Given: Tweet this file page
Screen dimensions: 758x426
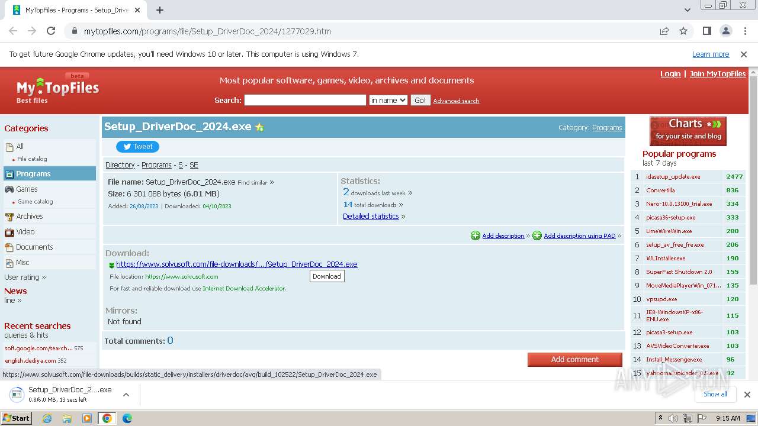Looking at the screenshot, I should [x=137, y=147].
